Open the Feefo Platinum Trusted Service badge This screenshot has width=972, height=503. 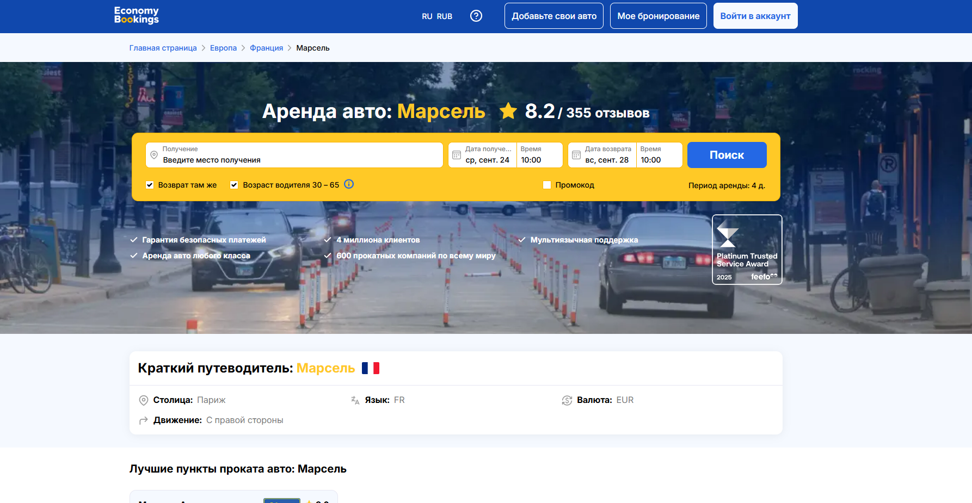click(x=747, y=250)
